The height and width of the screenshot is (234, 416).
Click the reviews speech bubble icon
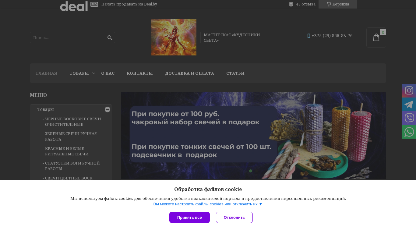[291, 5]
